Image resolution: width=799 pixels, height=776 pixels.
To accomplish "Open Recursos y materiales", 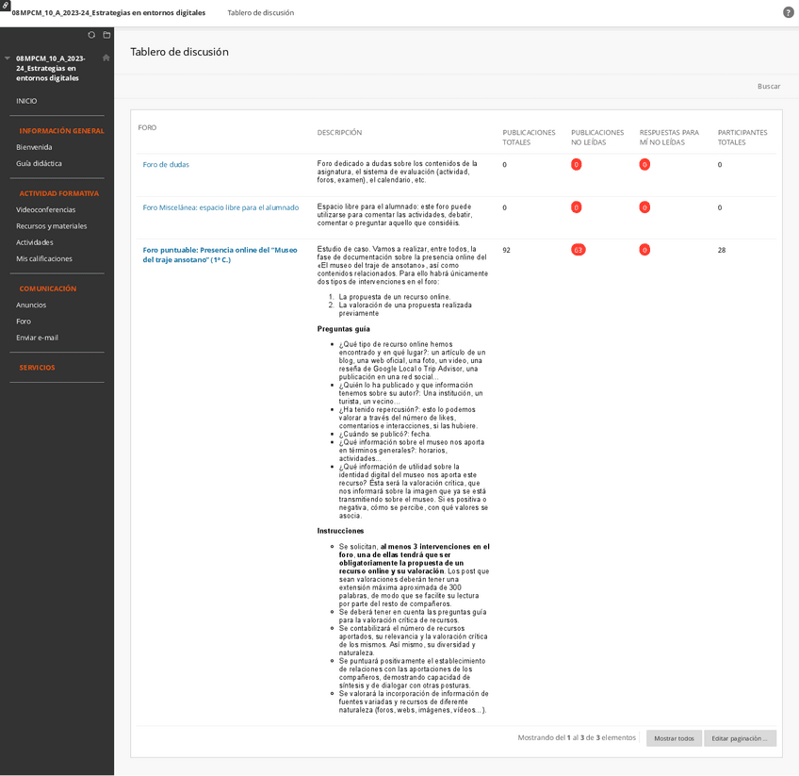I will tap(52, 226).
